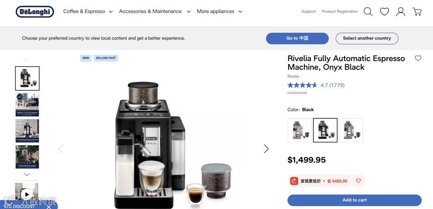Click the De'Longhi logo

coord(35,12)
